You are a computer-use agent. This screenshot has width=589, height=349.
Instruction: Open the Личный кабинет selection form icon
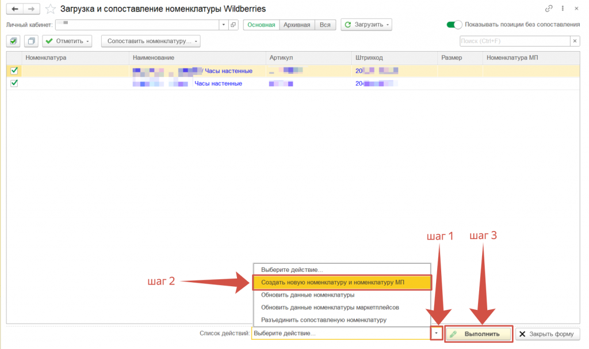[233, 25]
